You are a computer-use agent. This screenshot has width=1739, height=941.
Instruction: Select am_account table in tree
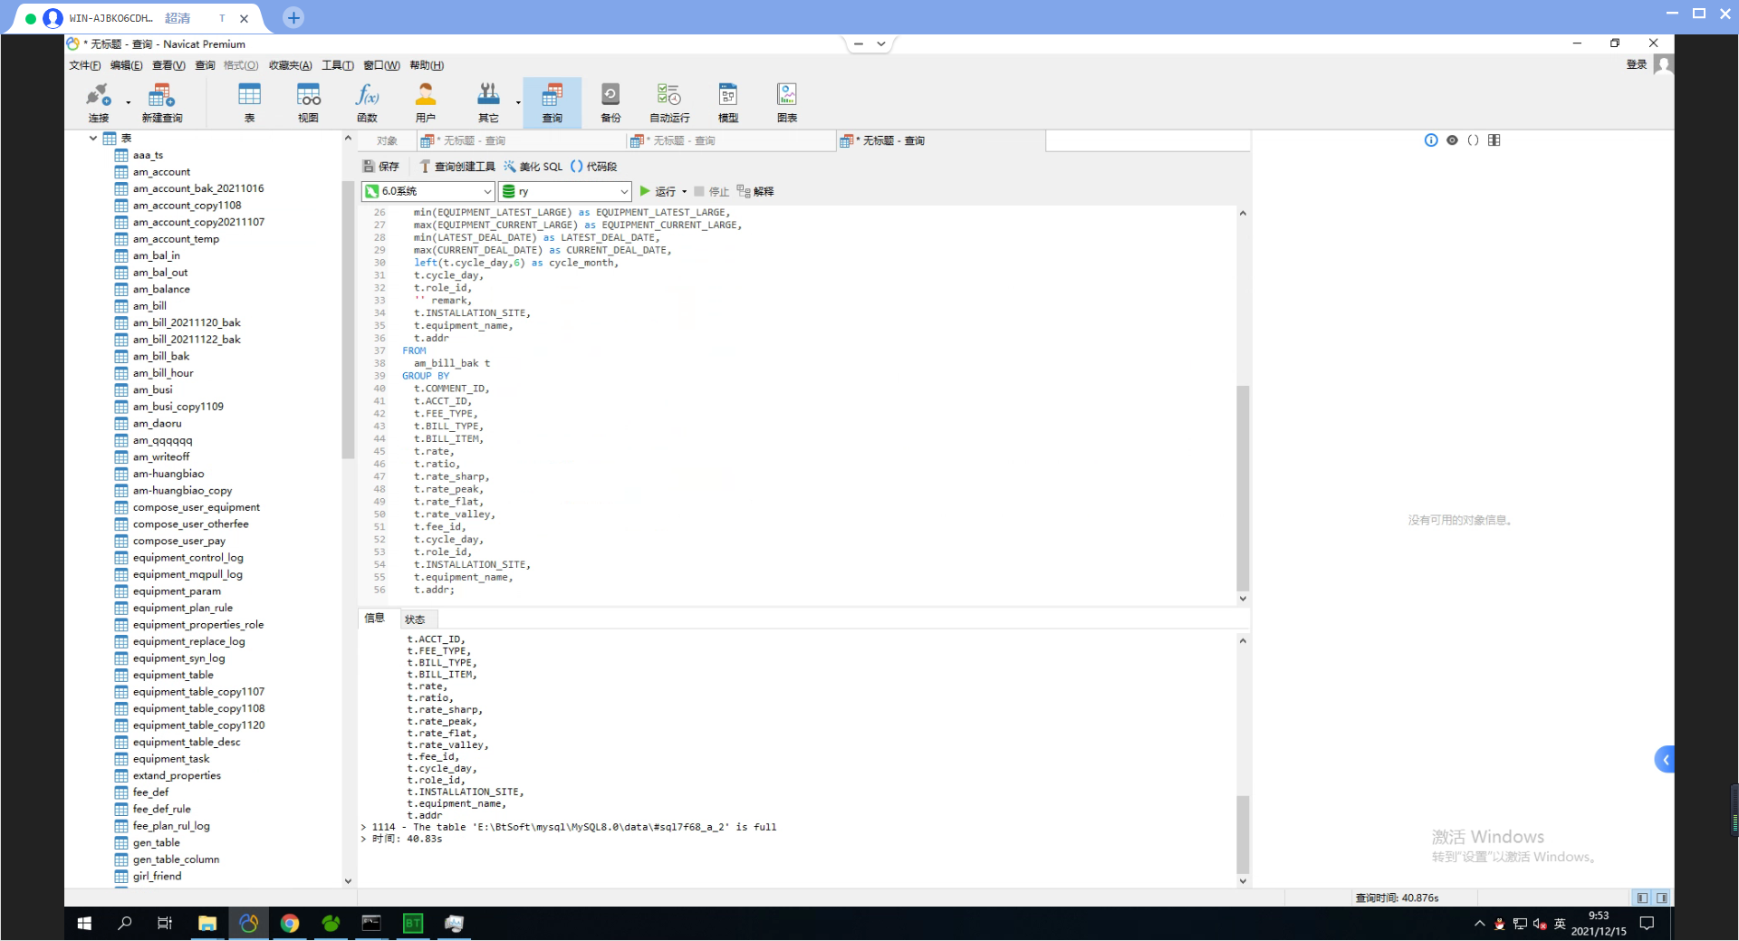coord(161,172)
